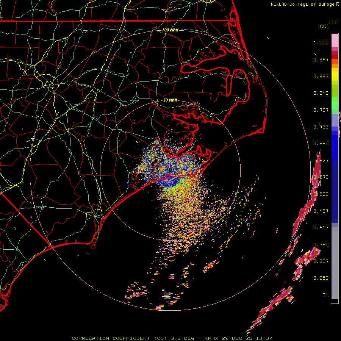This screenshot has width=341, height=341.
Task: Select the 0.360 legend value
Action: click(321, 245)
